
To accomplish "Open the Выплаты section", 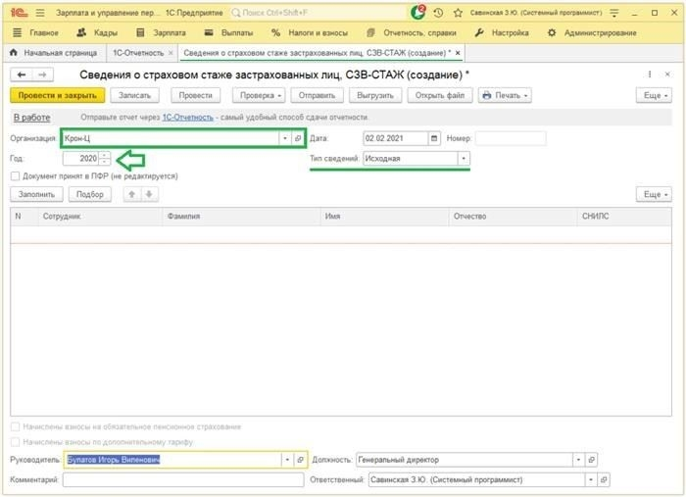I will point(228,32).
